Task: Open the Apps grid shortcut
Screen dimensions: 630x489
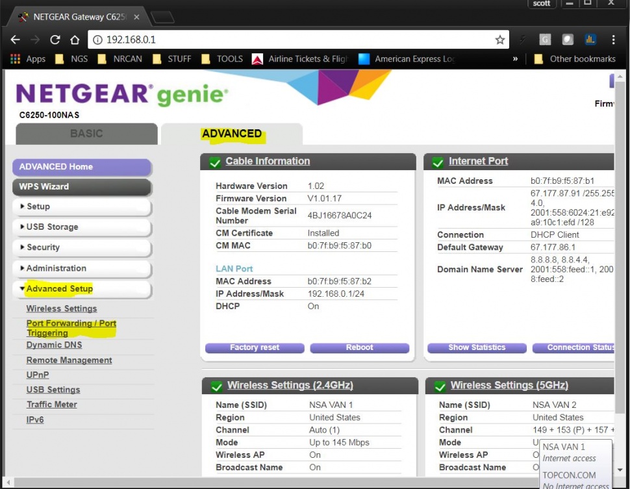Action: click(28, 59)
